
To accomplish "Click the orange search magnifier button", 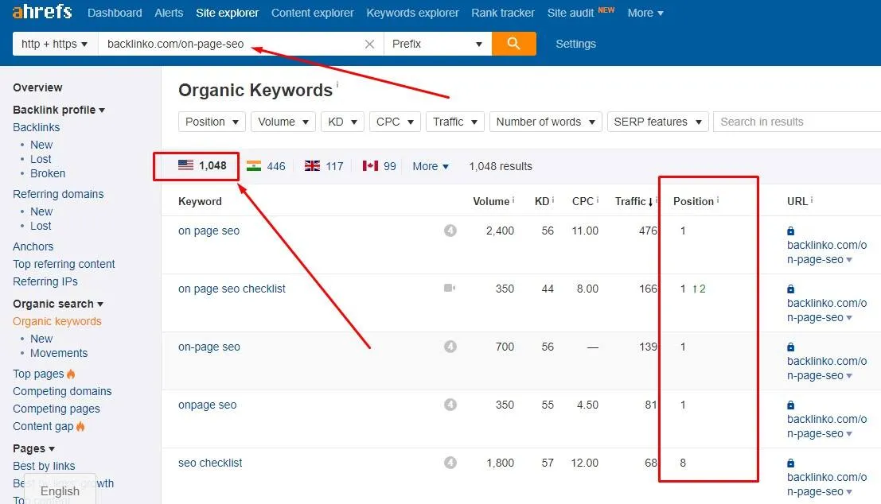I will [x=513, y=44].
